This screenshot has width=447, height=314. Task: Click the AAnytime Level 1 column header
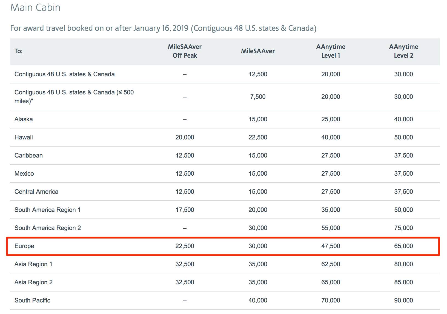click(x=331, y=51)
